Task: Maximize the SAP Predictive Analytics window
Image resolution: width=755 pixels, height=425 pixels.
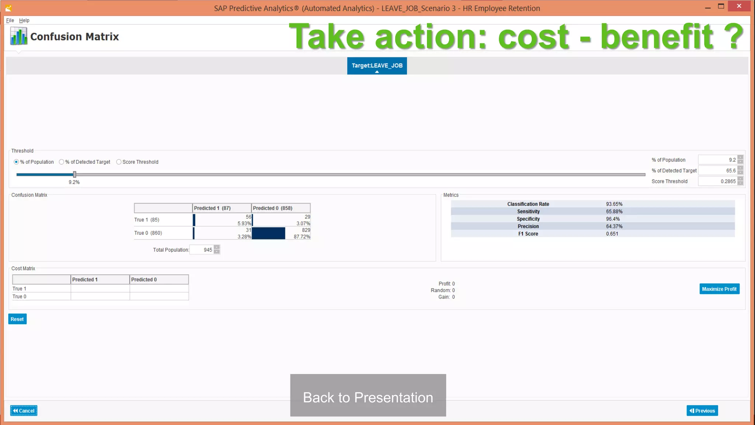Action: (x=721, y=6)
